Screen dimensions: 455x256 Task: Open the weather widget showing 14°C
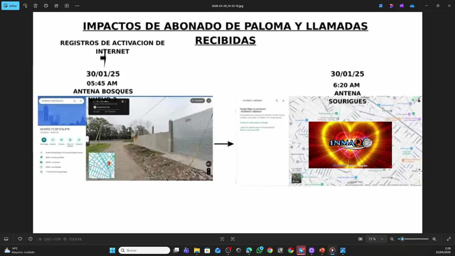coord(20,250)
